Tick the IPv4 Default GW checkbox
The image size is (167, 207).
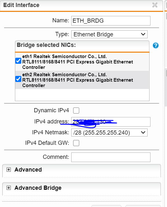(x=76, y=143)
